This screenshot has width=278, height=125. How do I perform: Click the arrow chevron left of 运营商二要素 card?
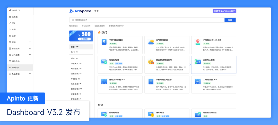(x=190, y=65)
